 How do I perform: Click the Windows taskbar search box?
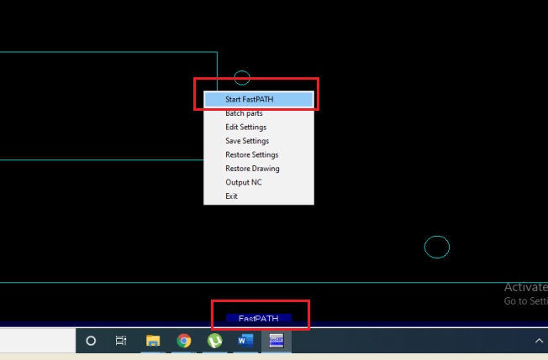[38, 341]
